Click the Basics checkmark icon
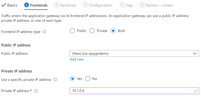Image resolution: width=201 pixels, height=99 pixels. coord(4,5)
